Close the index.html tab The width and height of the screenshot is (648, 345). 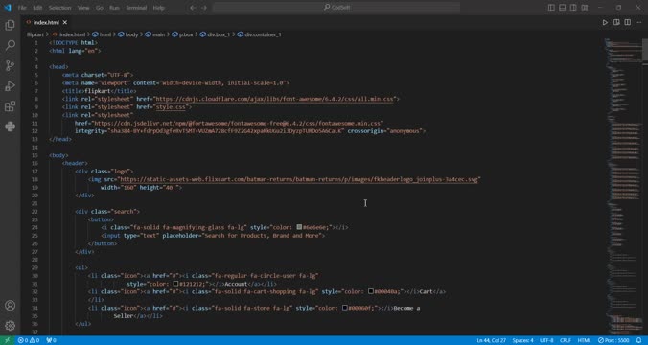[x=65, y=22]
